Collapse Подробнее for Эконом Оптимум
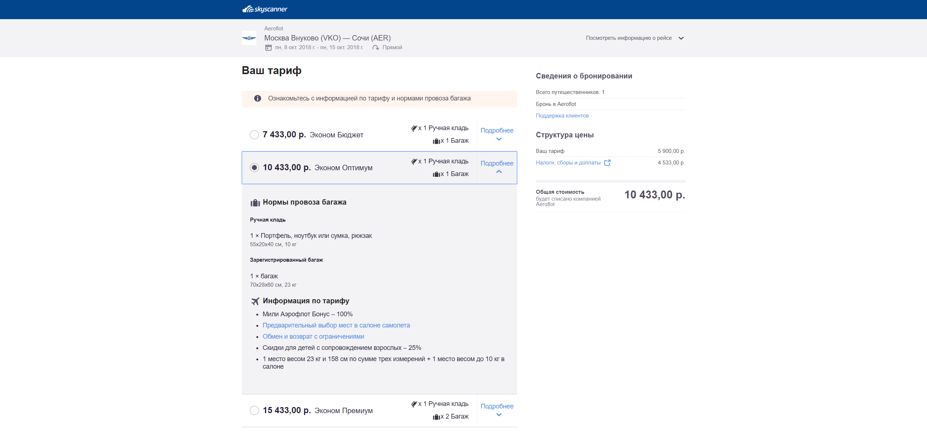 click(497, 167)
